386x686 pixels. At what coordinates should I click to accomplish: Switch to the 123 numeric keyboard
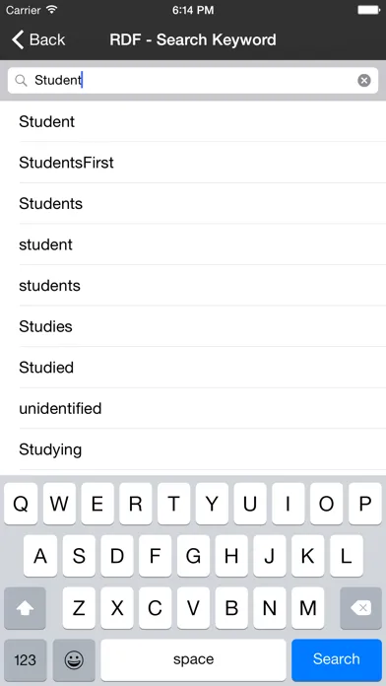[x=25, y=659]
